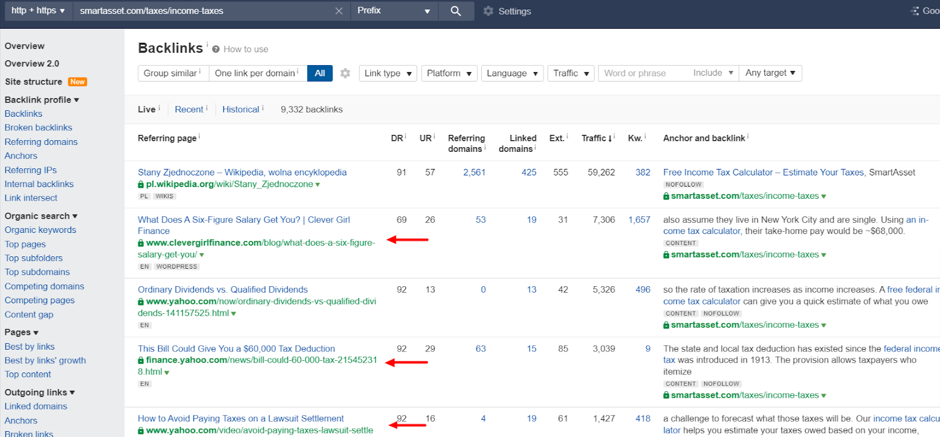Open the Ordinary Dividends vs. Qualified Dividends page
940x437 pixels.
click(x=223, y=290)
